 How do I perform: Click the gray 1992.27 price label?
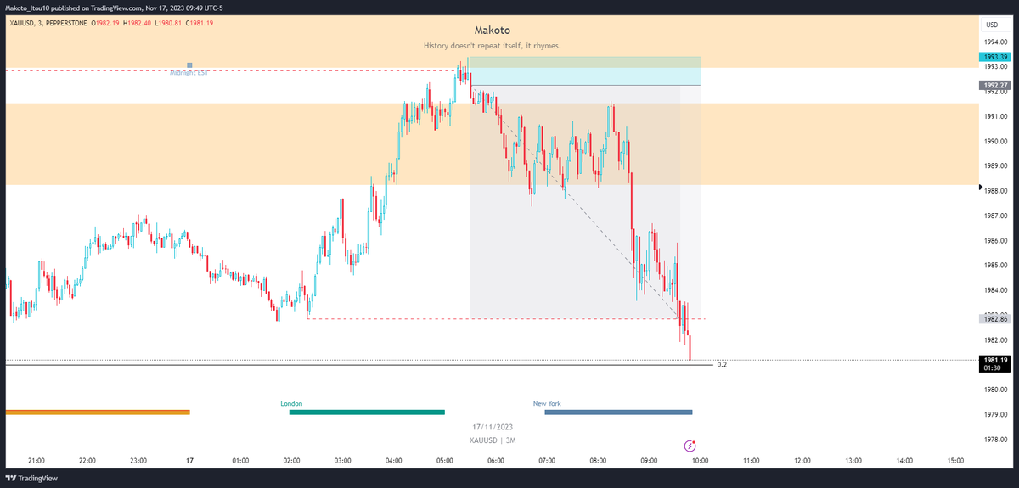point(993,85)
